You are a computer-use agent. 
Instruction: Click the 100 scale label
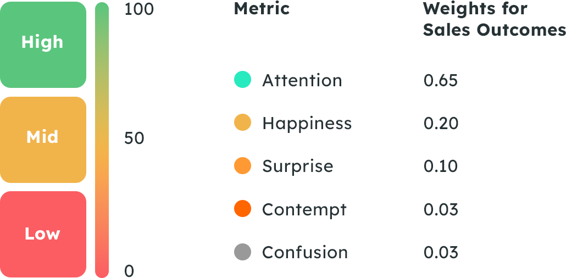pyautogui.click(x=139, y=9)
